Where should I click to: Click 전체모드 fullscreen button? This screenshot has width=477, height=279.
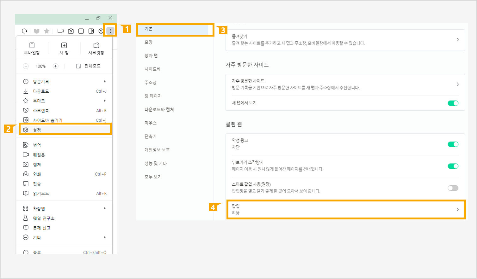(x=89, y=66)
